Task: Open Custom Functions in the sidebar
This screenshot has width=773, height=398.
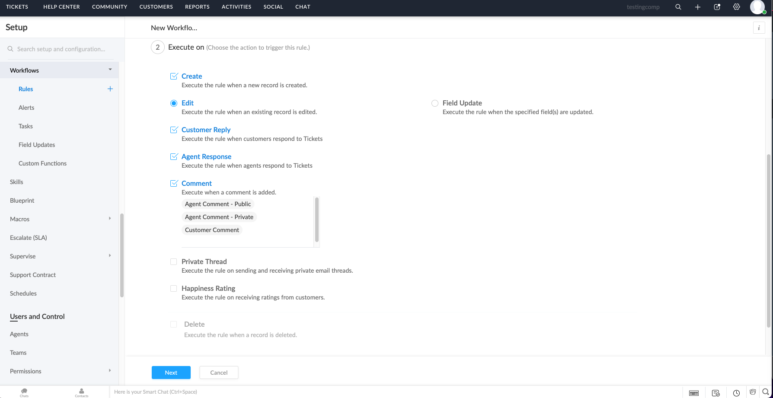Action: point(42,163)
